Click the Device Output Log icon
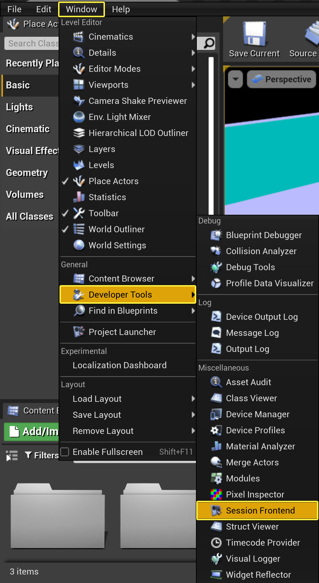Image resolution: width=319 pixels, height=583 pixels. click(216, 317)
